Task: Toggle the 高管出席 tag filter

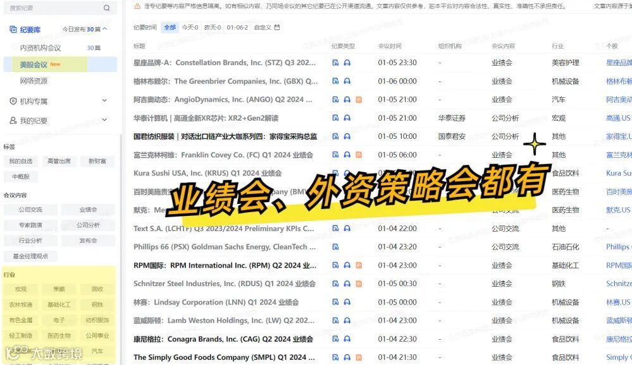Action: pos(59,161)
